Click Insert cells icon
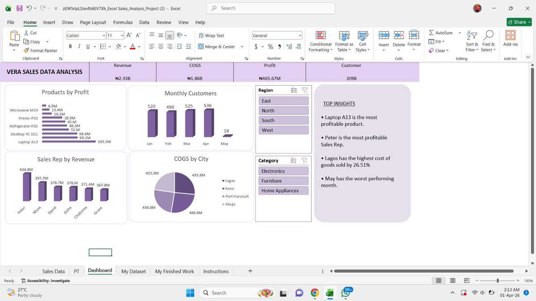The height and width of the screenshot is (301, 536). click(384, 35)
